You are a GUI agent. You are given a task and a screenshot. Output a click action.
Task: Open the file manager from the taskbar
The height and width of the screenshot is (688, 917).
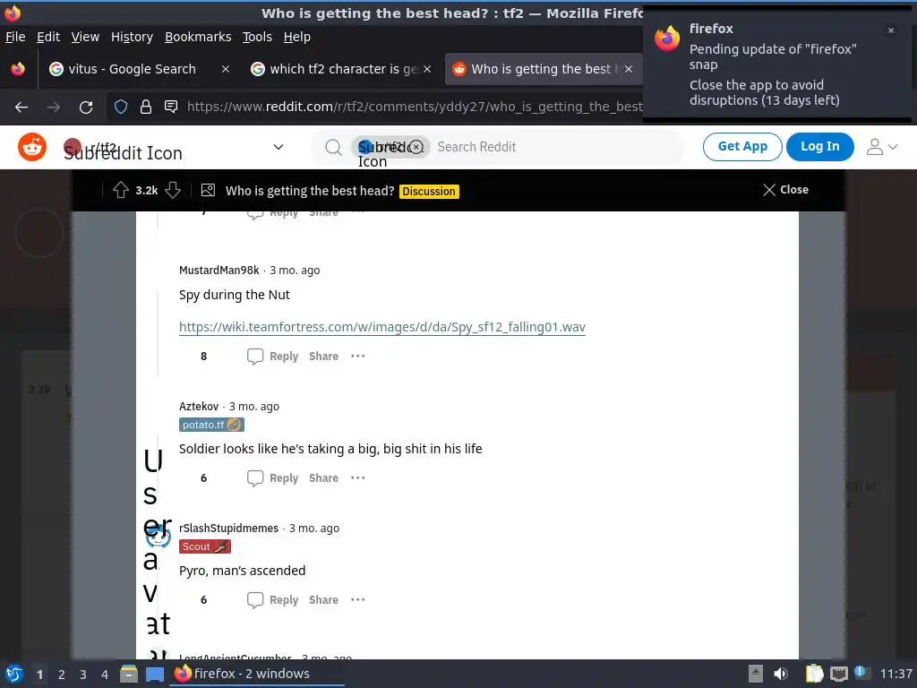tap(129, 674)
